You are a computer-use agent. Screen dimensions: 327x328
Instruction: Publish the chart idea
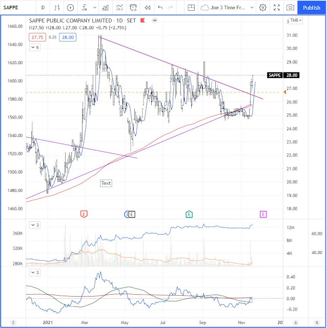[312, 8]
